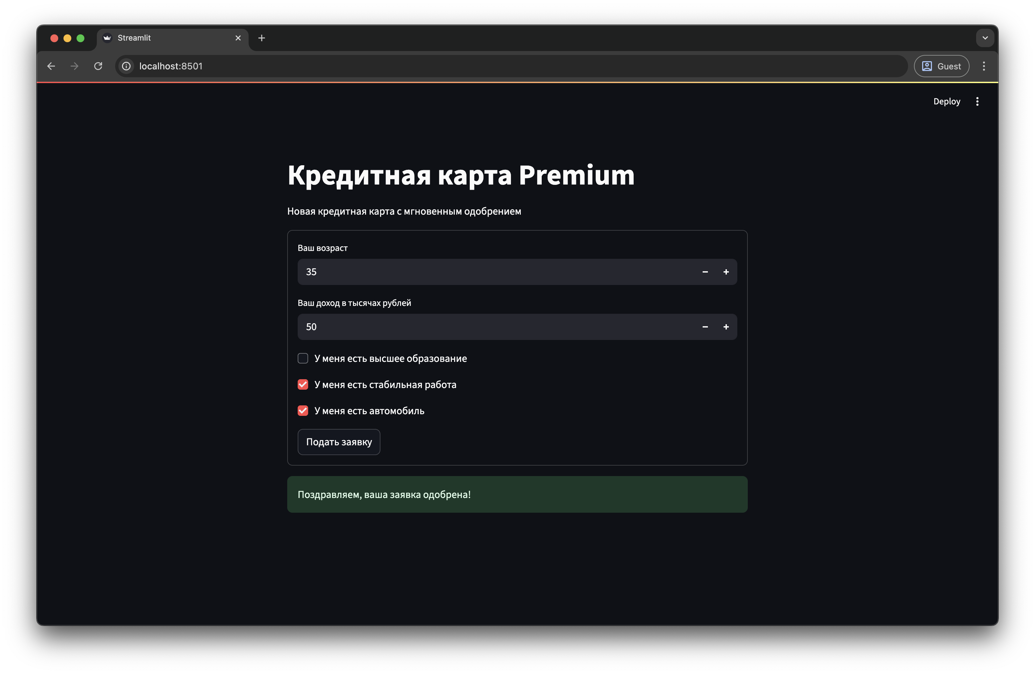
Task: Disable the 'У меня есть автомобиль' checkbox
Action: 303,410
